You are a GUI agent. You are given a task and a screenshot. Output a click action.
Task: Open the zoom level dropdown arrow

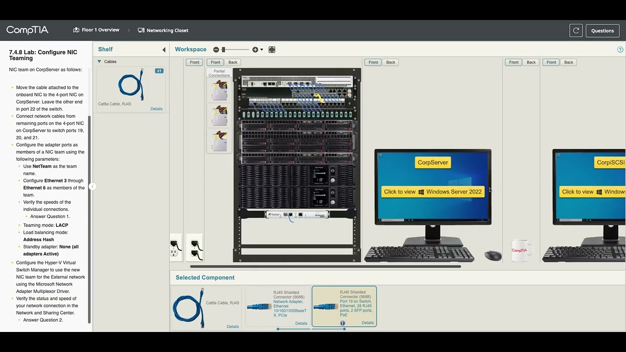coord(262,49)
